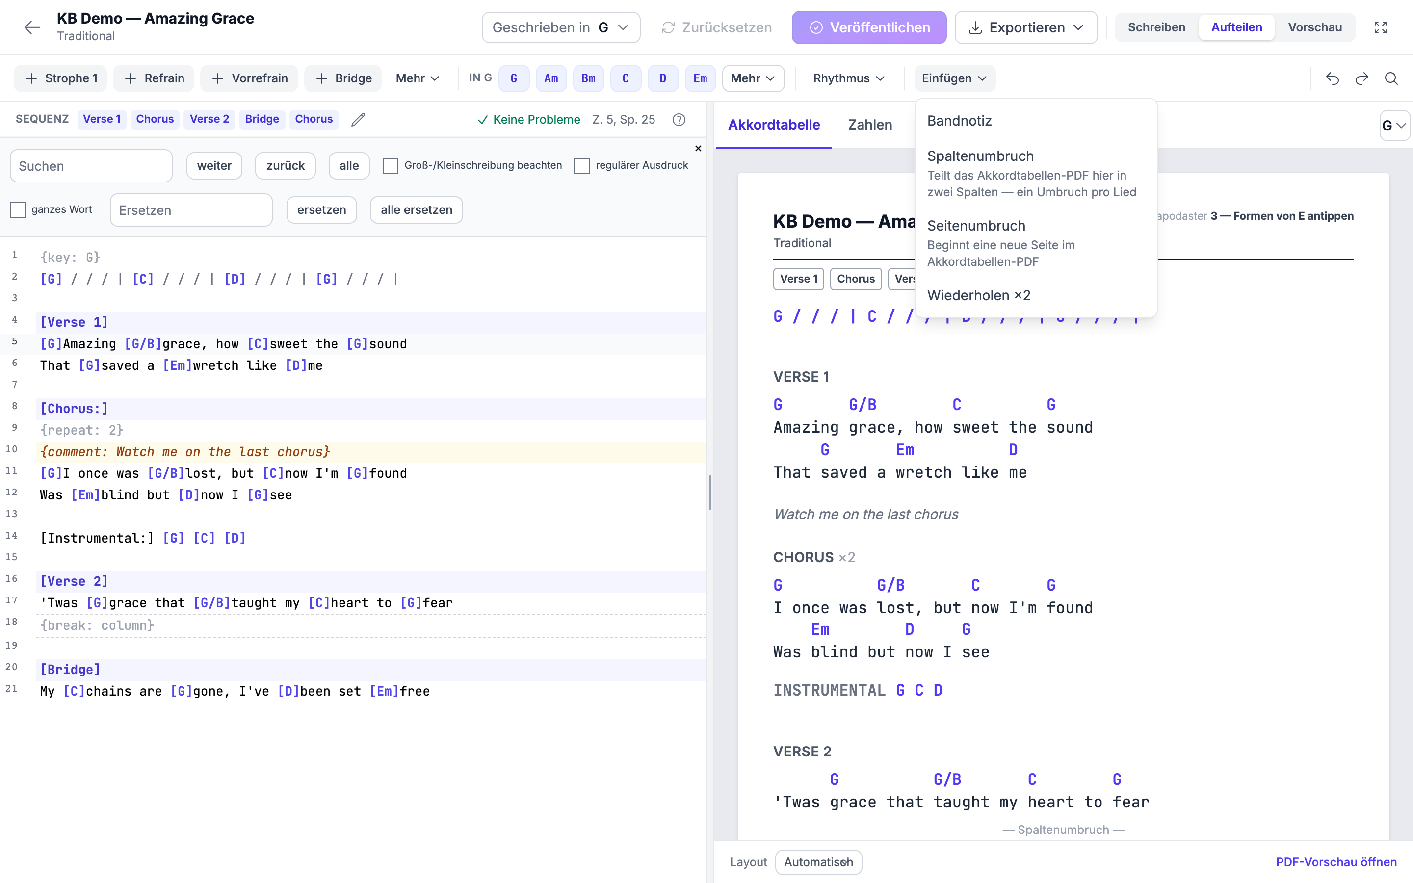This screenshot has height=883, width=1413.
Task: Switch to Vorschau mode
Action: point(1315,27)
